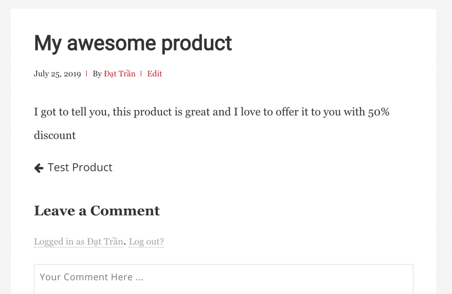
Task: Click the By label before the author name
Action: click(98, 74)
